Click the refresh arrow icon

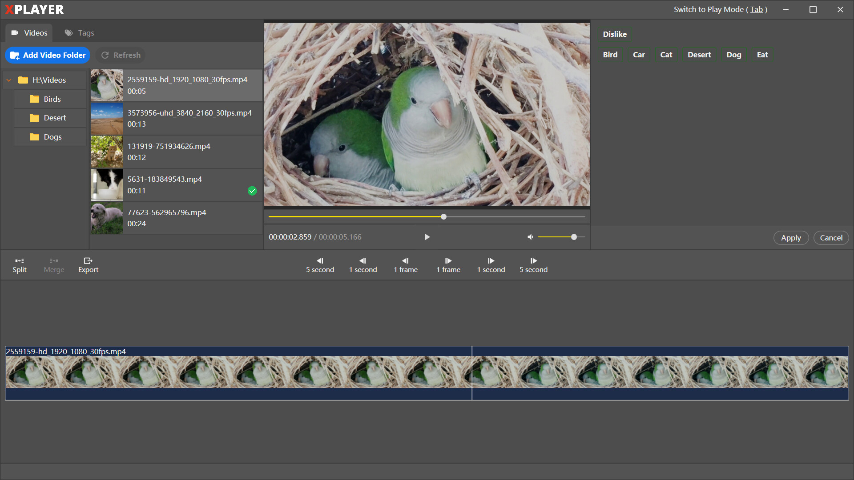click(x=105, y=55)
